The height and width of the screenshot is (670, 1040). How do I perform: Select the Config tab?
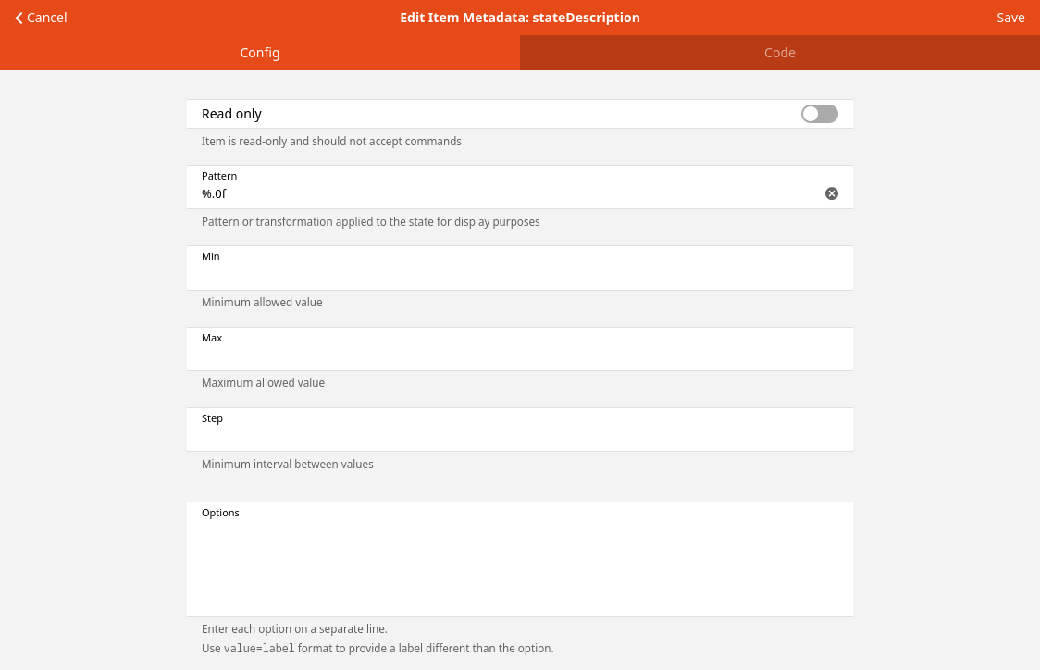(x=260, y=53)
